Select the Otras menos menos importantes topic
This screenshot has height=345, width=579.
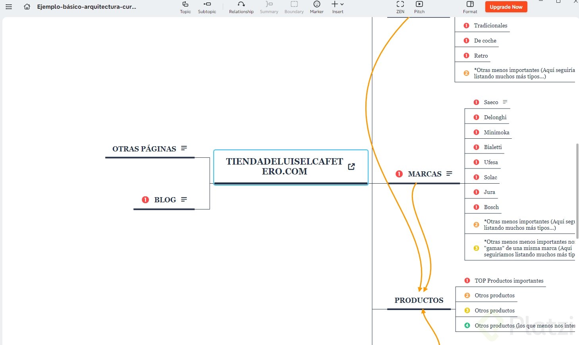pos(529,248)
